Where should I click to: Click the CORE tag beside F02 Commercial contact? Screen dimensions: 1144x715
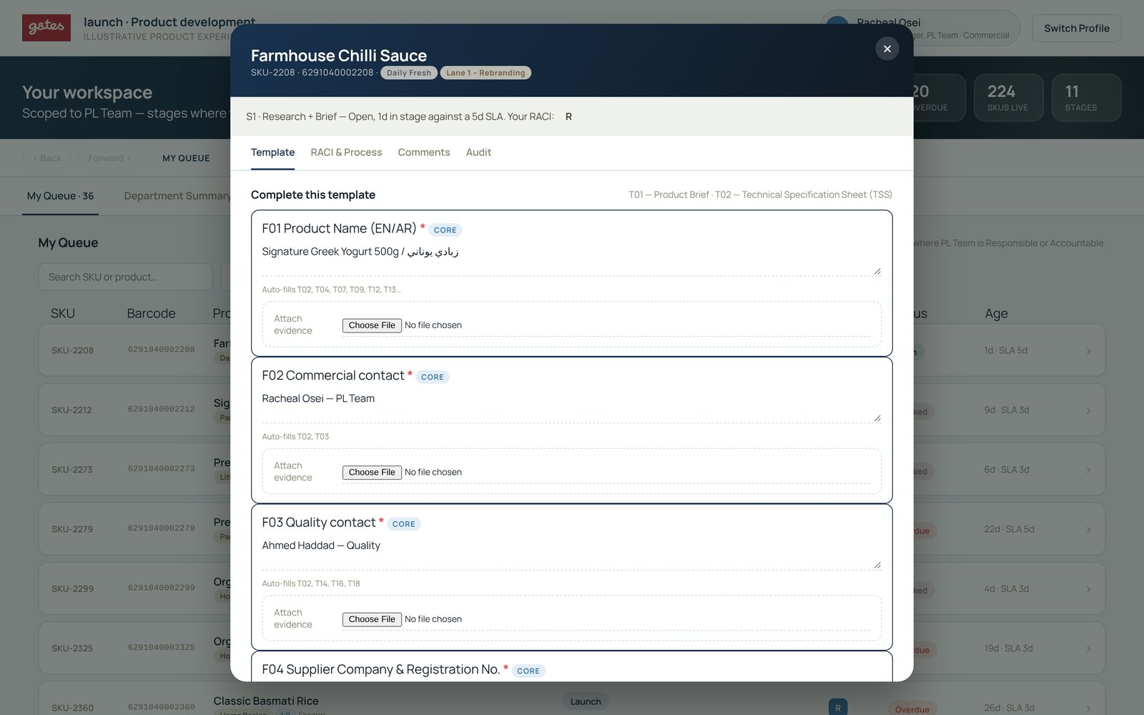(x=432, y=378)
